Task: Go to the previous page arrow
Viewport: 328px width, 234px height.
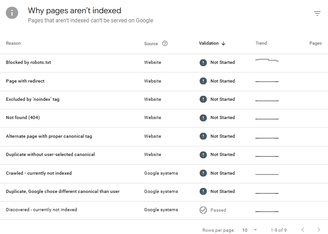Action: [303, 230]
